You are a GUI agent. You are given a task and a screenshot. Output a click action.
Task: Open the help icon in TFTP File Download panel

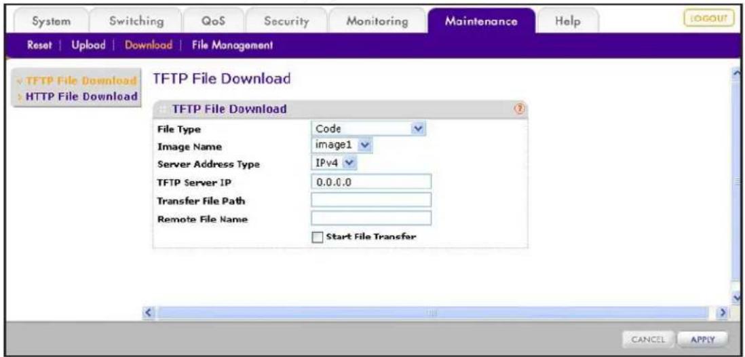[519, 109]
